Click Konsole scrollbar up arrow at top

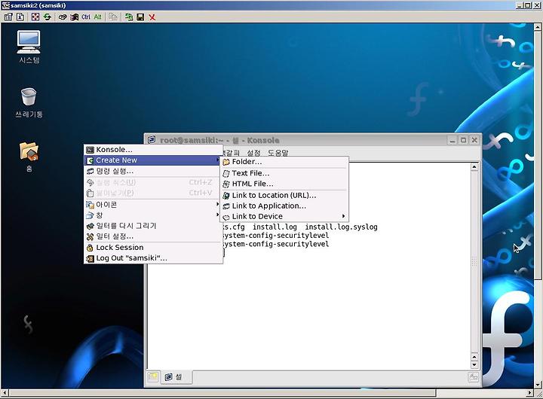[474, 167]
